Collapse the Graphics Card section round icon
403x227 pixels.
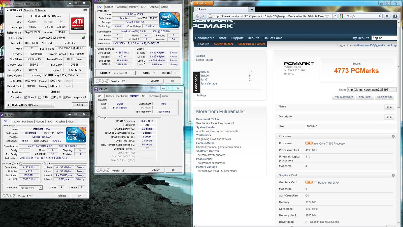tap(393, 175)
